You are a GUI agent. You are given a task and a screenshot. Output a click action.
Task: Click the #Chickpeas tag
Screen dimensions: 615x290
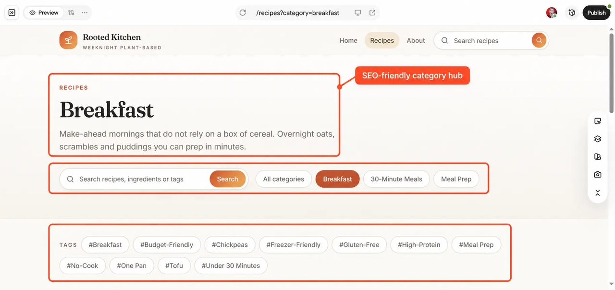pos(230,244)
